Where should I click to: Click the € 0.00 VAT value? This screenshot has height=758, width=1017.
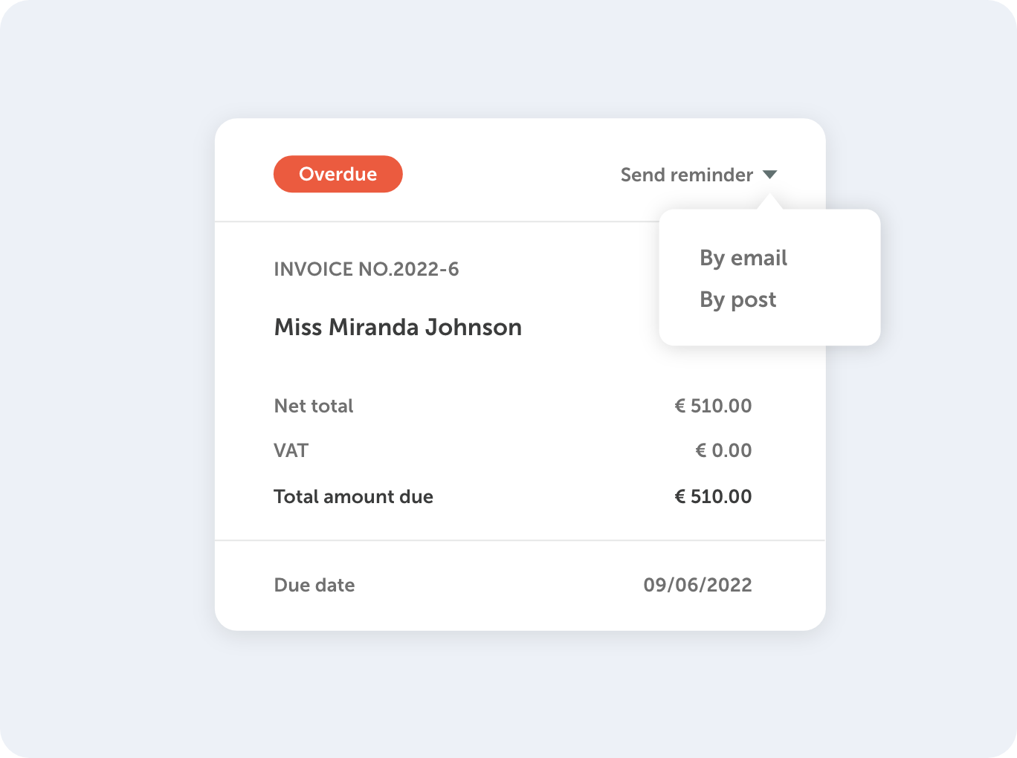click(723, 450)
